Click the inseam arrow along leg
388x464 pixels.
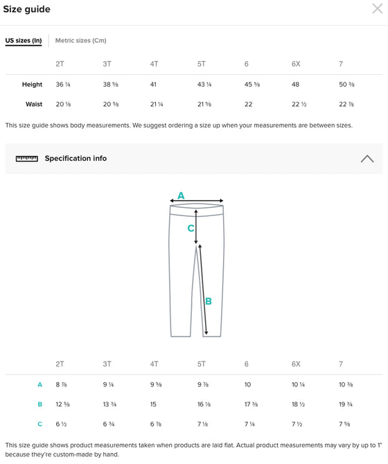(203, 289)
